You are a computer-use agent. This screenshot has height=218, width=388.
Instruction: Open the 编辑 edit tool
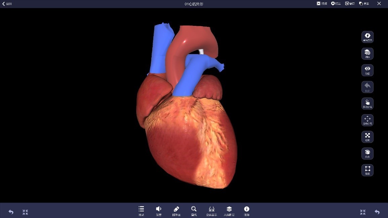[350, 3]
